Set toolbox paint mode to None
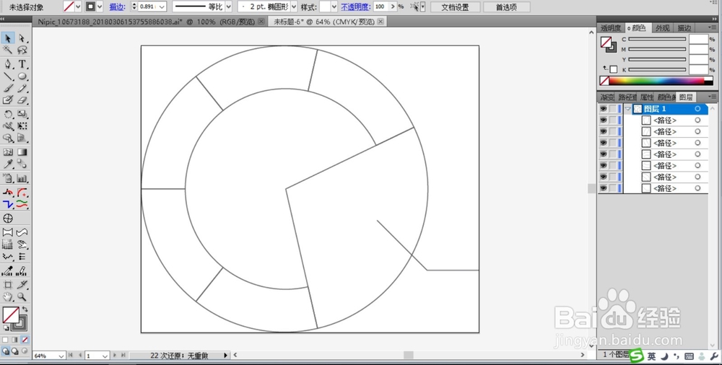 click(25, 340)
